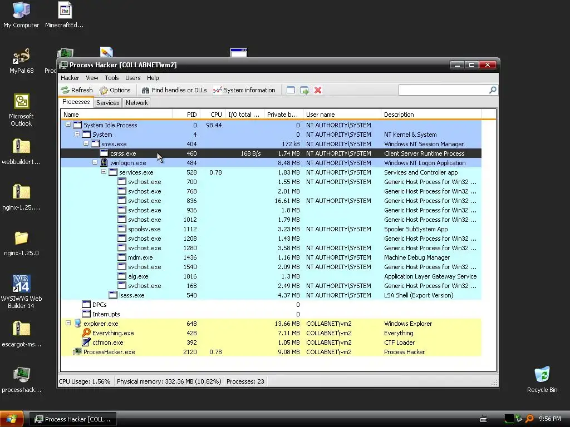Click the Recycle Bin desktop icon
Image resolution: width=570 pixels, height=427 pixels.
(x=542, y=379)
